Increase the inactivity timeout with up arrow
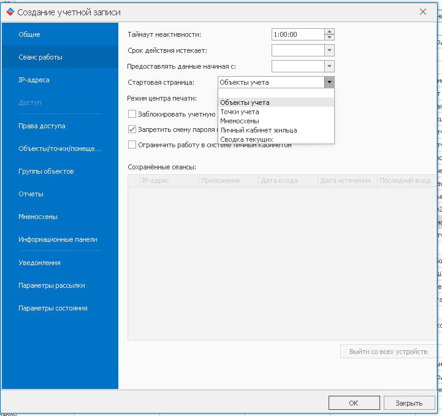The image size is (442, 416). (329, 32)
